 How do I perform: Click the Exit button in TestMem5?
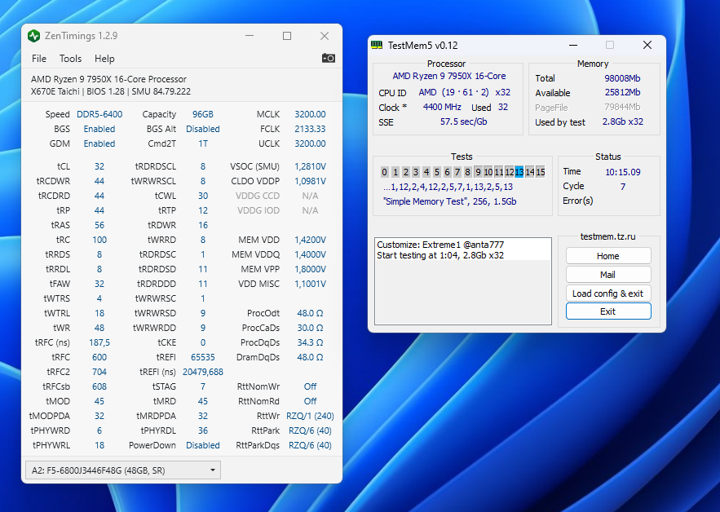coord(608,311)
